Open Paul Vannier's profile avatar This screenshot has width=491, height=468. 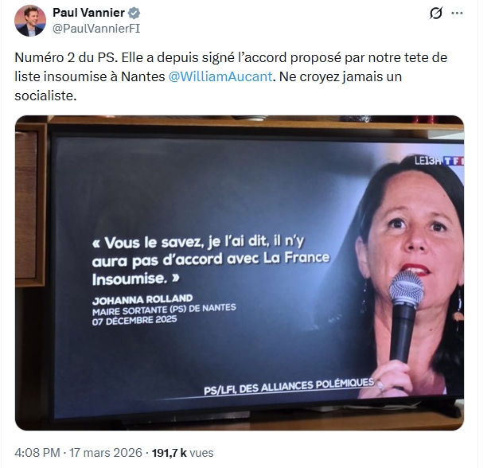[30, 21]
